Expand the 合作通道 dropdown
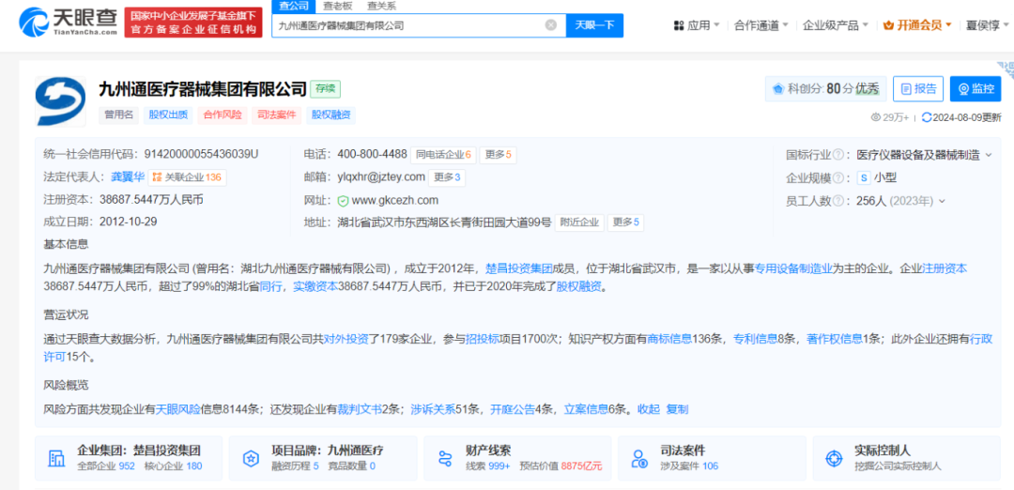The width and height of the screenshot is (1014, 490). click(x=785, y=25)
